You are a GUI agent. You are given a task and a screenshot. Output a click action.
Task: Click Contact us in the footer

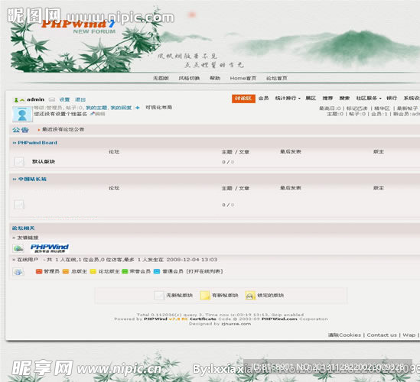pyautogui.click(x=382, y=335)
